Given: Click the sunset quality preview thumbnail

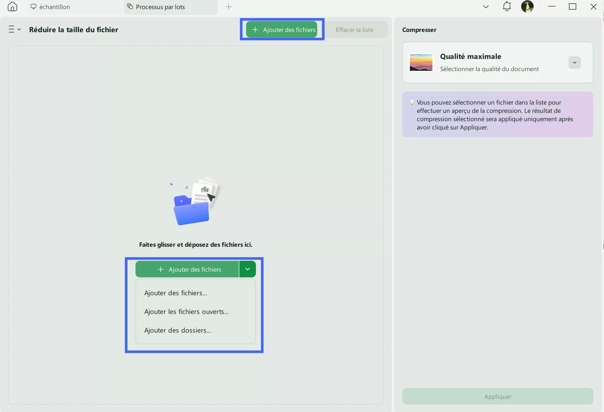Looking at the screenshot, I should [x=421, y=62].
